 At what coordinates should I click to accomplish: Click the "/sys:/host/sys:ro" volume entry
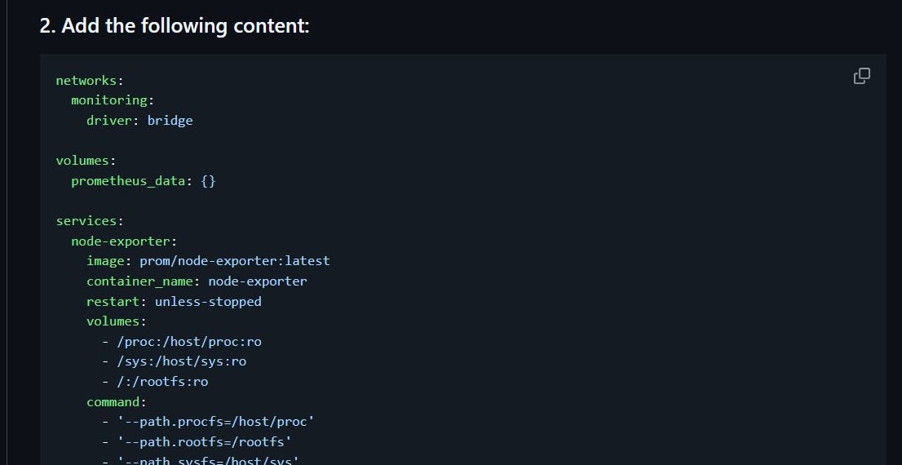tap(182, 361)
